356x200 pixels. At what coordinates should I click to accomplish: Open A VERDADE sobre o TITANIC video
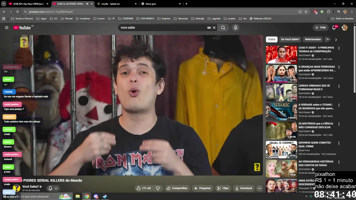pyautogui.click(x=281, y=111)
